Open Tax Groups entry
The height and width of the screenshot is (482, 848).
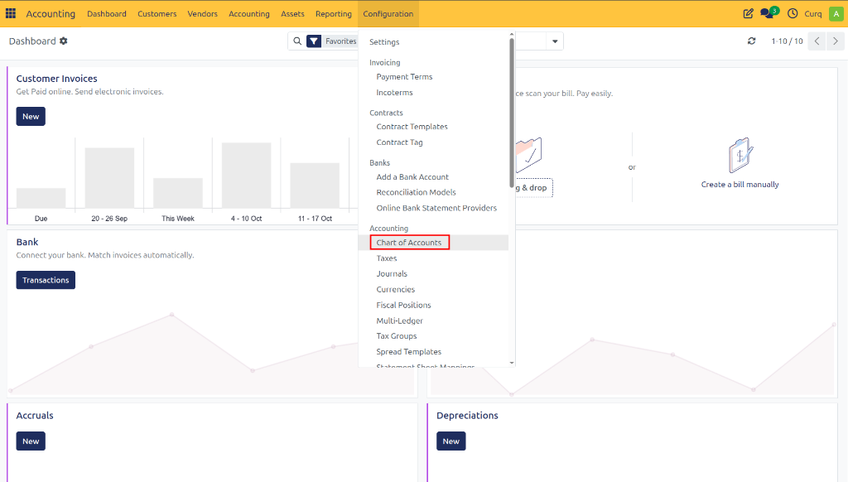[x=397, y=336]
